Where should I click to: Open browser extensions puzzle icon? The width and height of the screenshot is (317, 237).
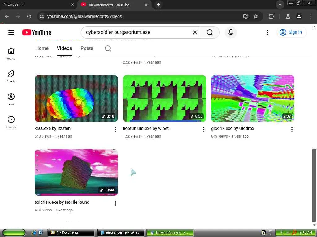[271, 16]
